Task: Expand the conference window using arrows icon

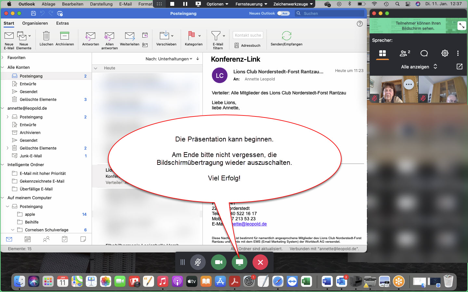Action: (461, 26)
